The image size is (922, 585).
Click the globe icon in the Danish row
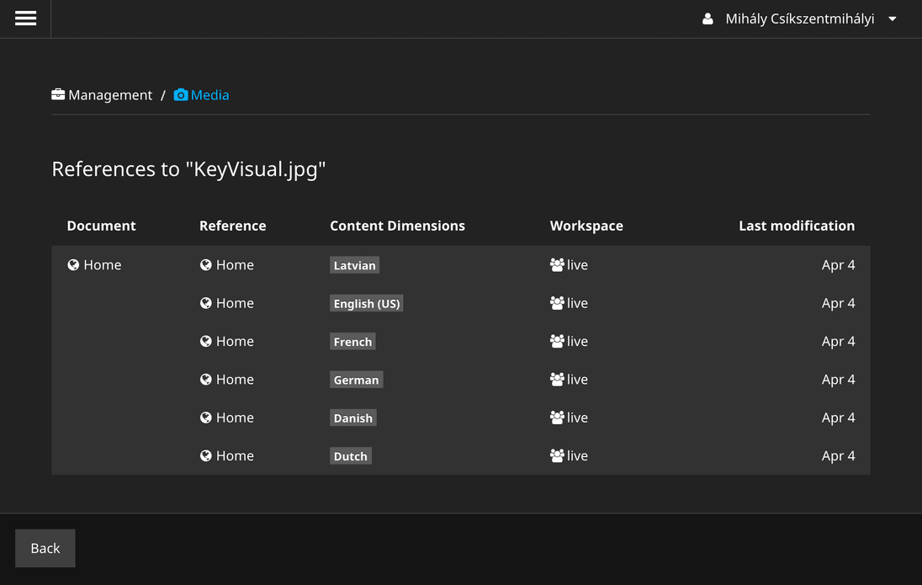206,417
